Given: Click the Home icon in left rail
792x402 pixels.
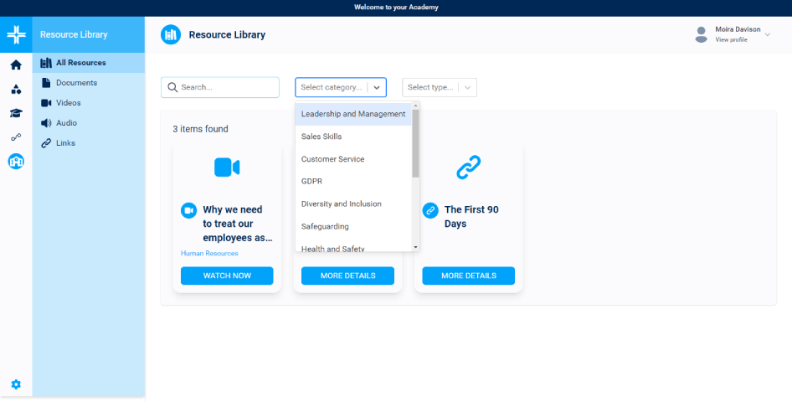Looking at the screenshot, I should coord(16,65).
